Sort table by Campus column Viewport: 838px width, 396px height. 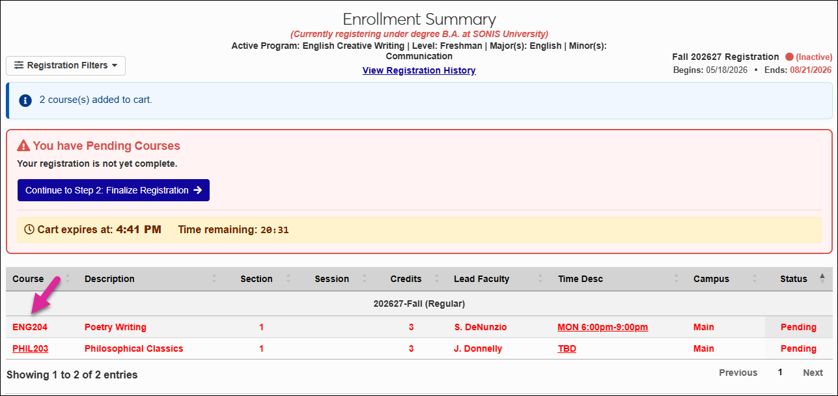(725, 279)
